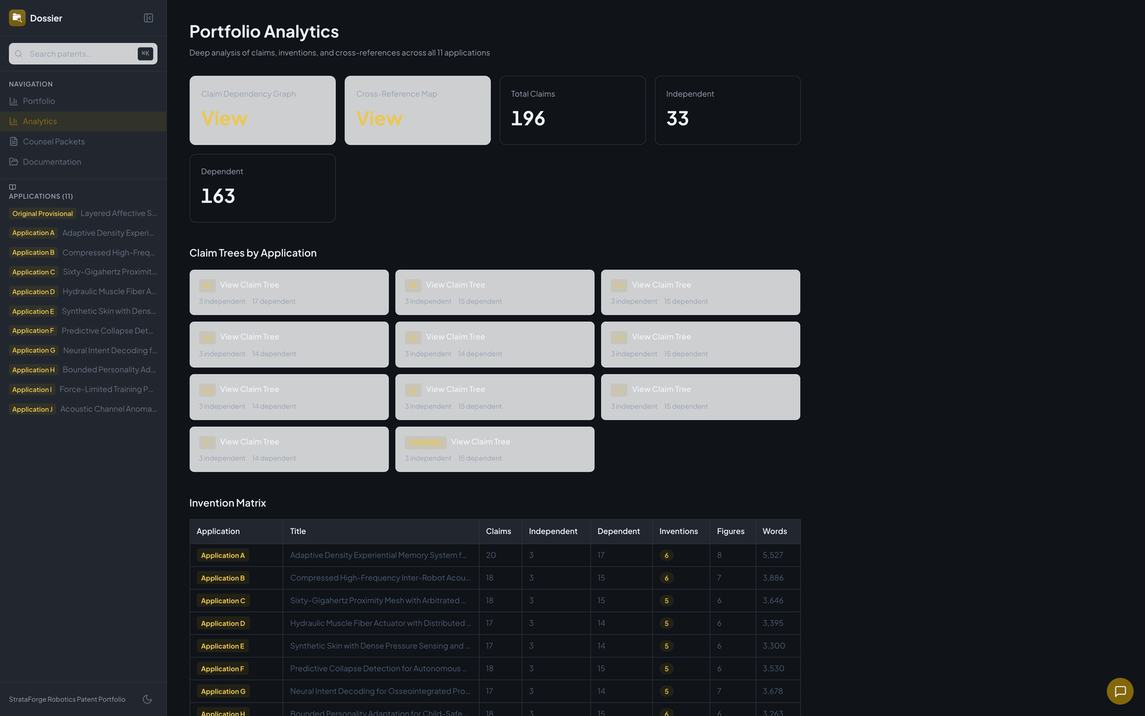Select Application I Force-Limited Training in the sidebar

[83, 390]
